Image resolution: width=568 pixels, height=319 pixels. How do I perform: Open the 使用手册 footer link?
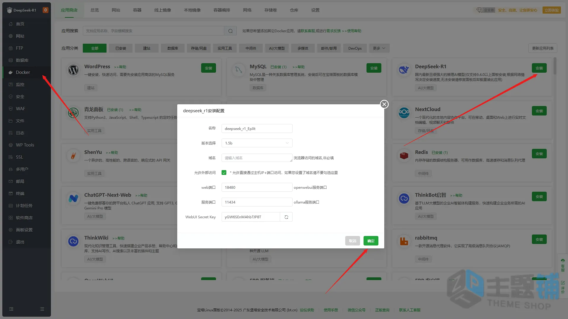331,310
